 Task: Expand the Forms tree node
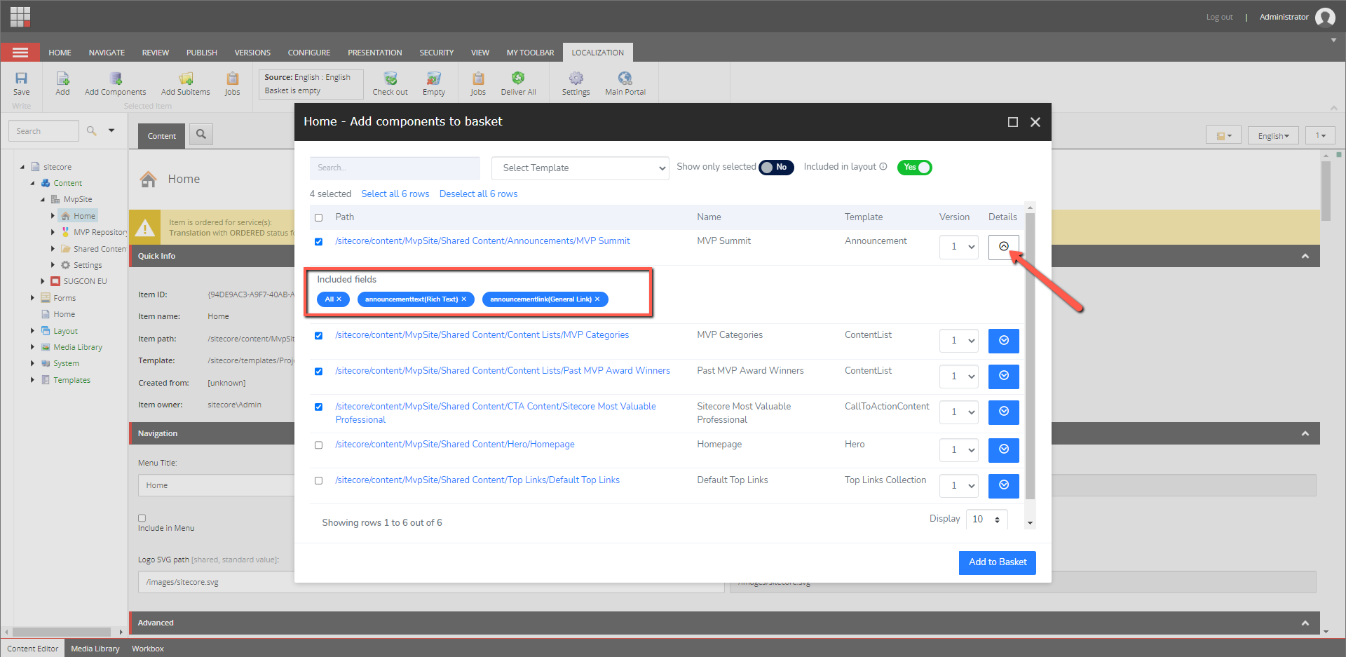pos(32,298)
